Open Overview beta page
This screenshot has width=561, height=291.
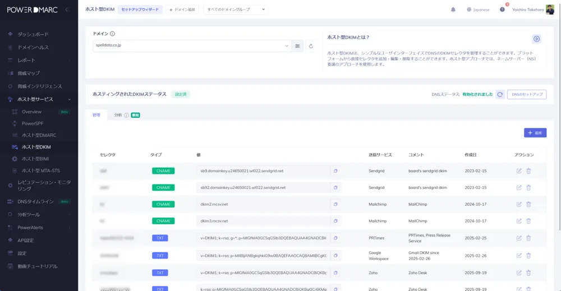pos(31,112)
